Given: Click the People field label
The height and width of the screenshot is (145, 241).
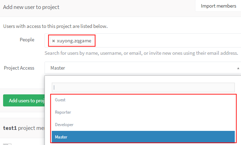Looking at the screenshot, I should tap(27, 40).
